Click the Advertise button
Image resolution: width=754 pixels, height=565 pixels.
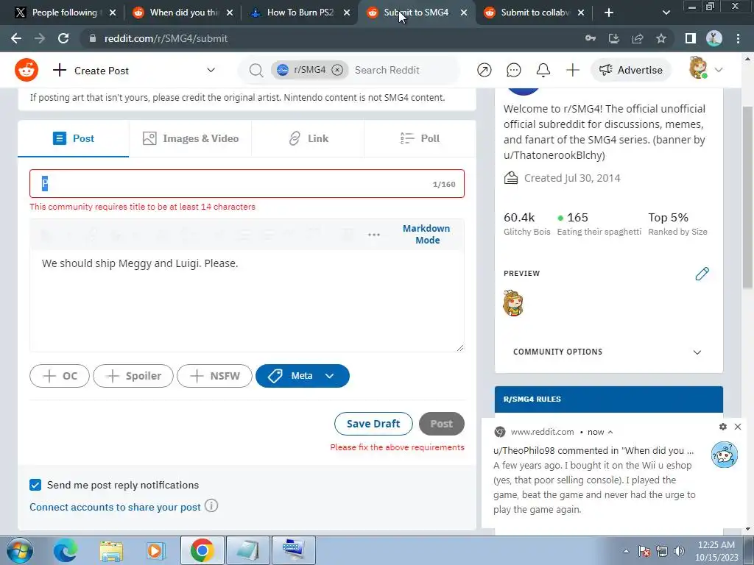coord(631,70)
